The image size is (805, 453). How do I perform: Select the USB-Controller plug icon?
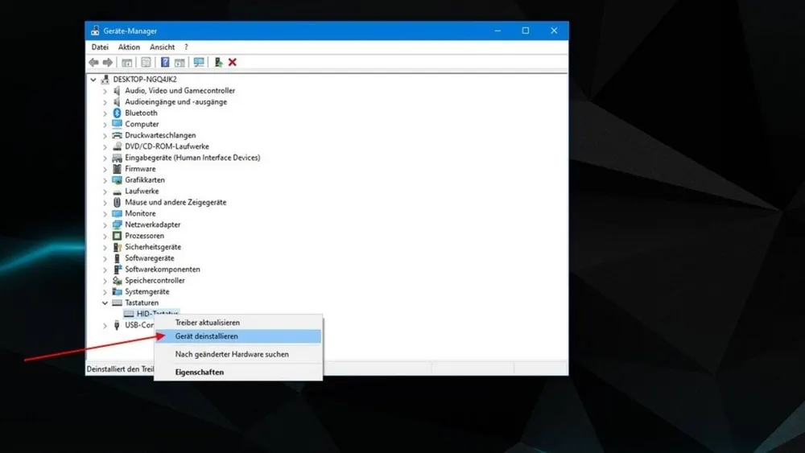(x=117, y=325)
